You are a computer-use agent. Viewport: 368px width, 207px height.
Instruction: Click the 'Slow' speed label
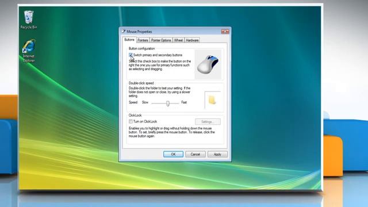(145, 102)
